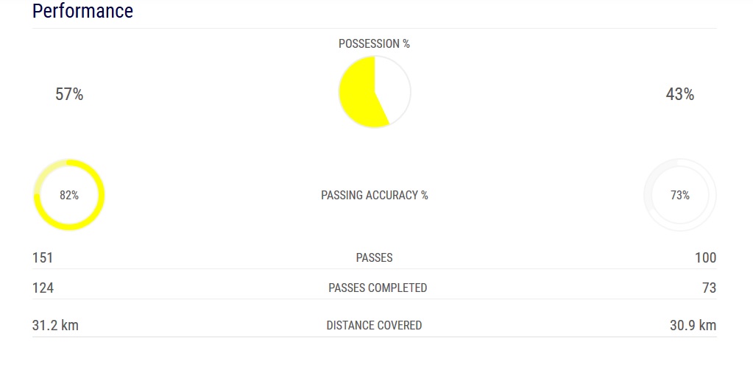Select the 73 passes completed value
753x367 pixels.
coord(709,288)
